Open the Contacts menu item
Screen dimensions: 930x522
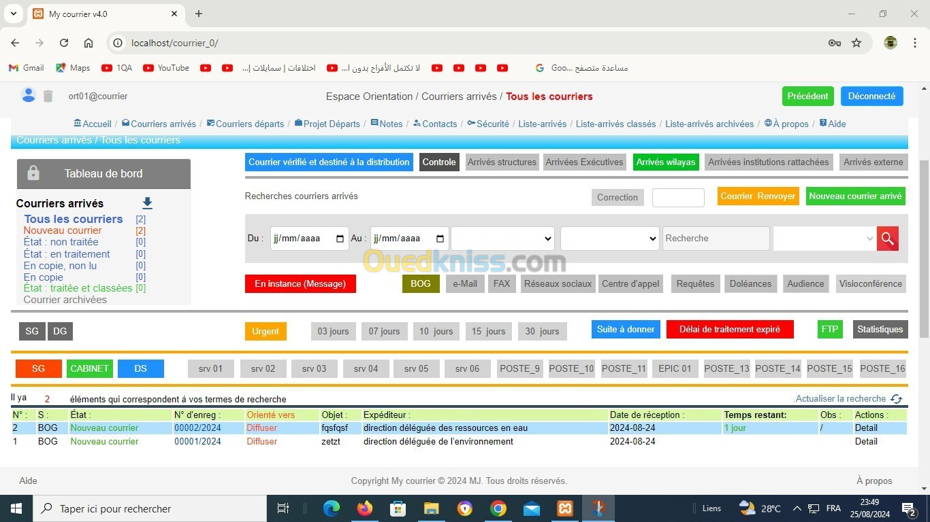tap(435, 124)
